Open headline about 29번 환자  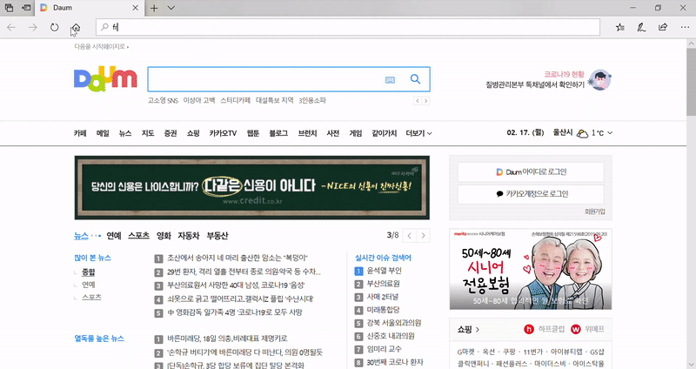coord(244,272)
